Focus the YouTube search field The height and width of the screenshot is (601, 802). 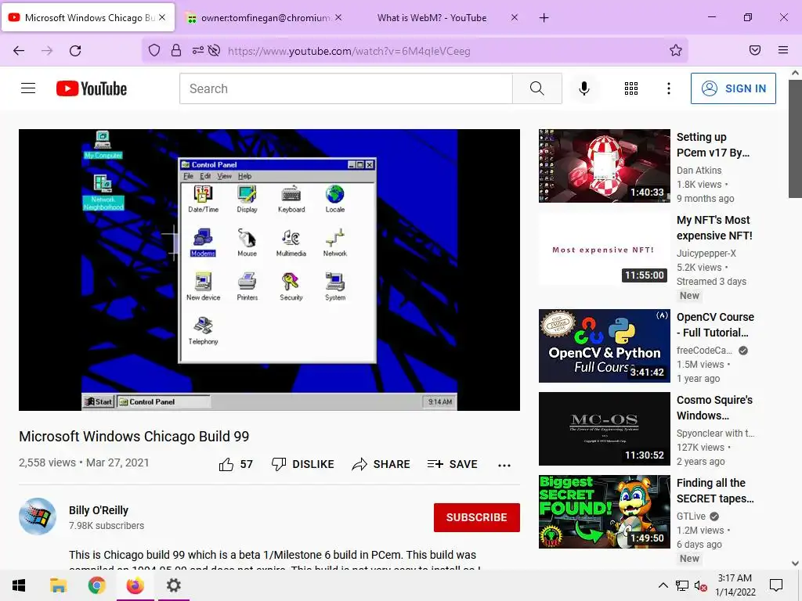coord(346,88)
